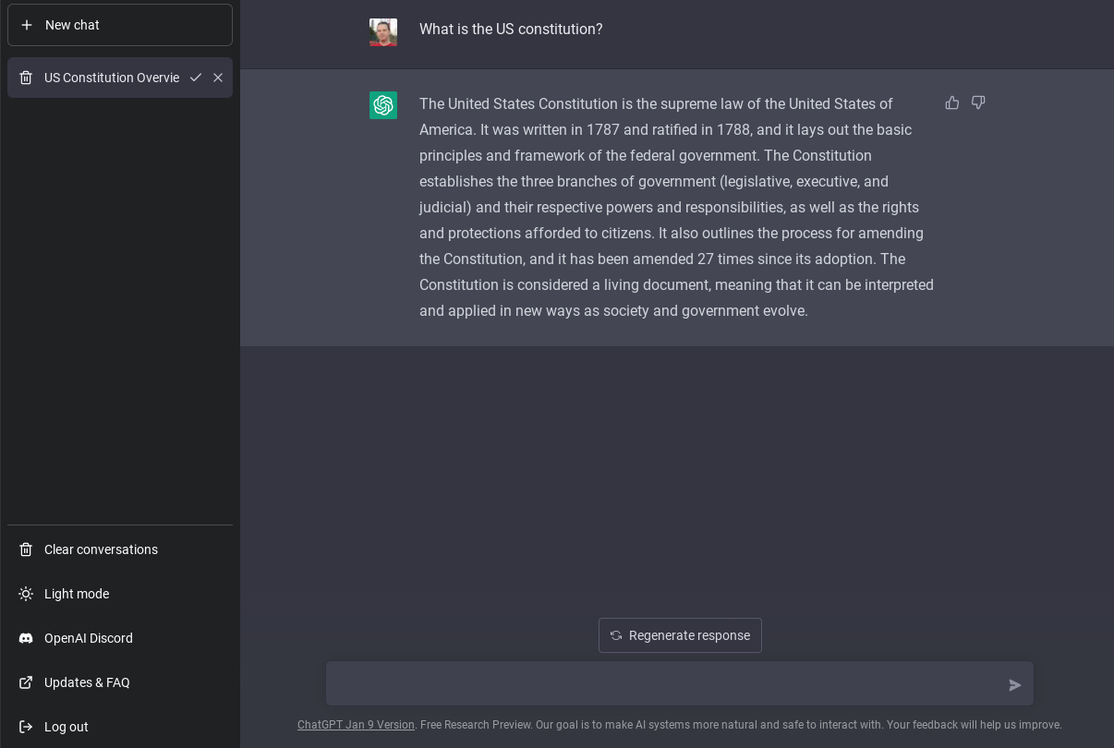
Task: Click the ChatGPT logo avatar
Action: click(383, 105)
